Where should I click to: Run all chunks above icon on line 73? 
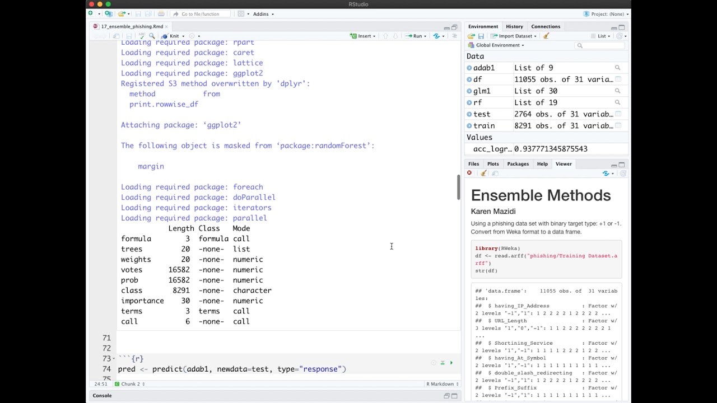(x=442, y=363)
